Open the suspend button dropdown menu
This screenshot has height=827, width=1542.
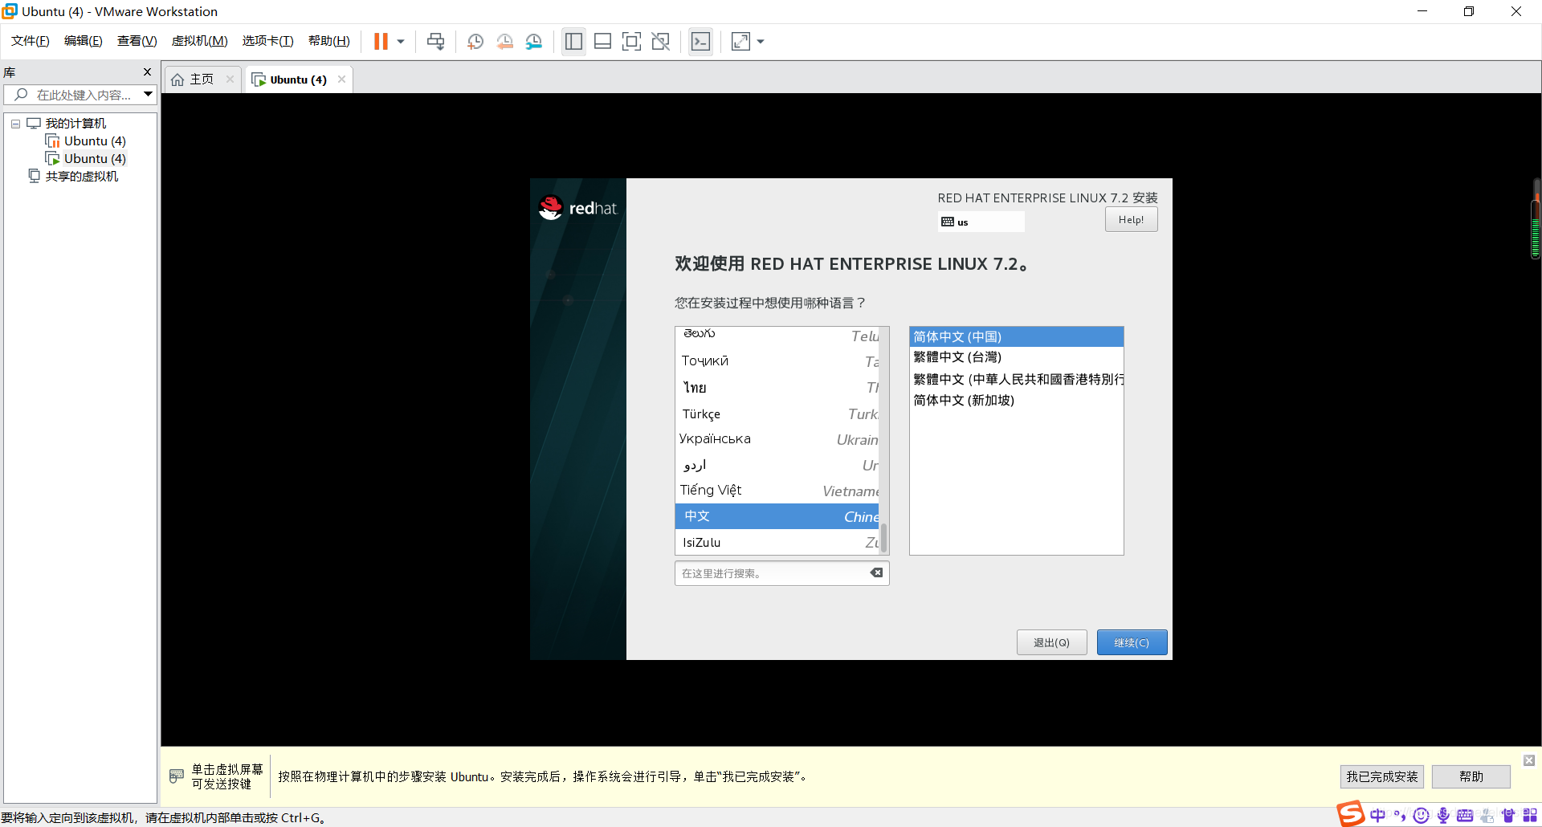coord(400,41)
